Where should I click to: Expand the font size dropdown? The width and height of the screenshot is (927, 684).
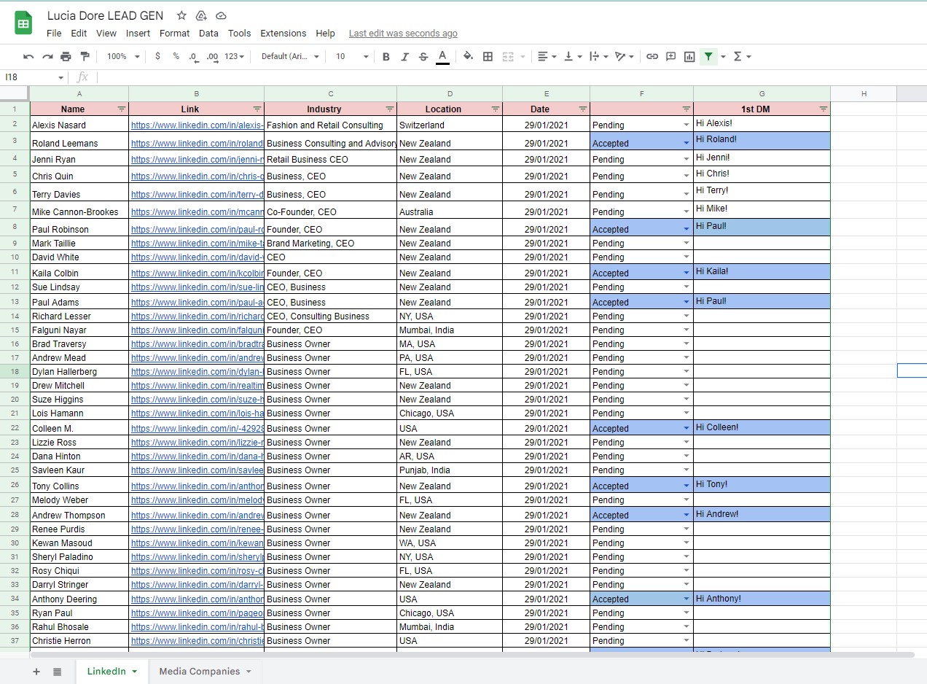pyautogui.click(x=365, y=57)
